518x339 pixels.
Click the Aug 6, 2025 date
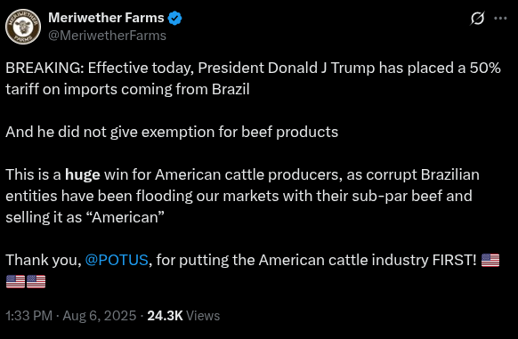point(100,316)
